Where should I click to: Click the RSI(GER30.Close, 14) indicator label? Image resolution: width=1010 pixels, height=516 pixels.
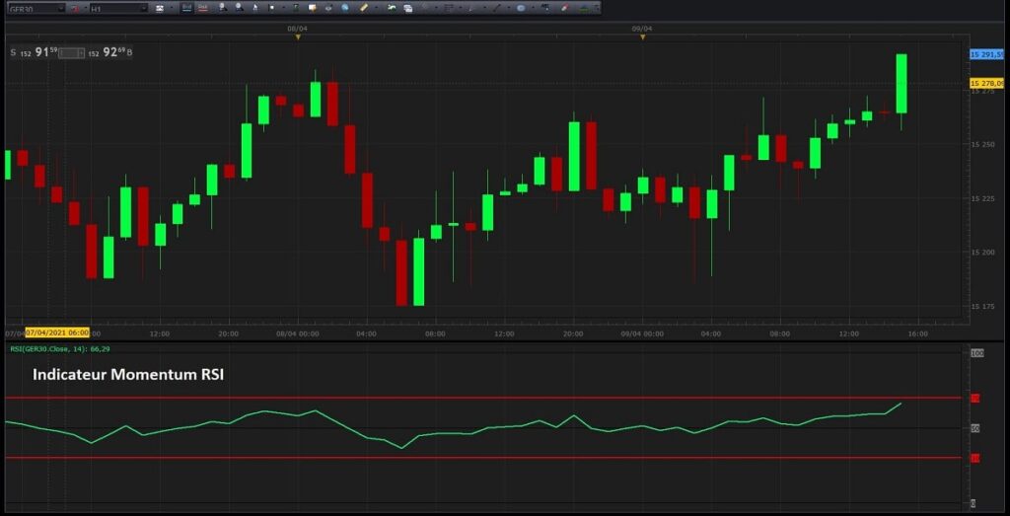(61, 349)
